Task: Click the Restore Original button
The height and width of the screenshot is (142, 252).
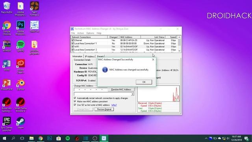Action: [104, 109]
